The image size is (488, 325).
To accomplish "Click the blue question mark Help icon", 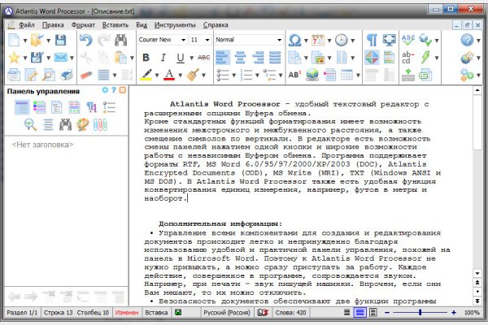I will click(x=467, y=40).
